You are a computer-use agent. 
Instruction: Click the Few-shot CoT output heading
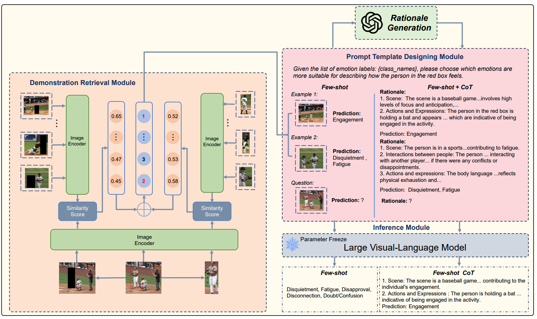pyautogui.click(x=453, y=273)
